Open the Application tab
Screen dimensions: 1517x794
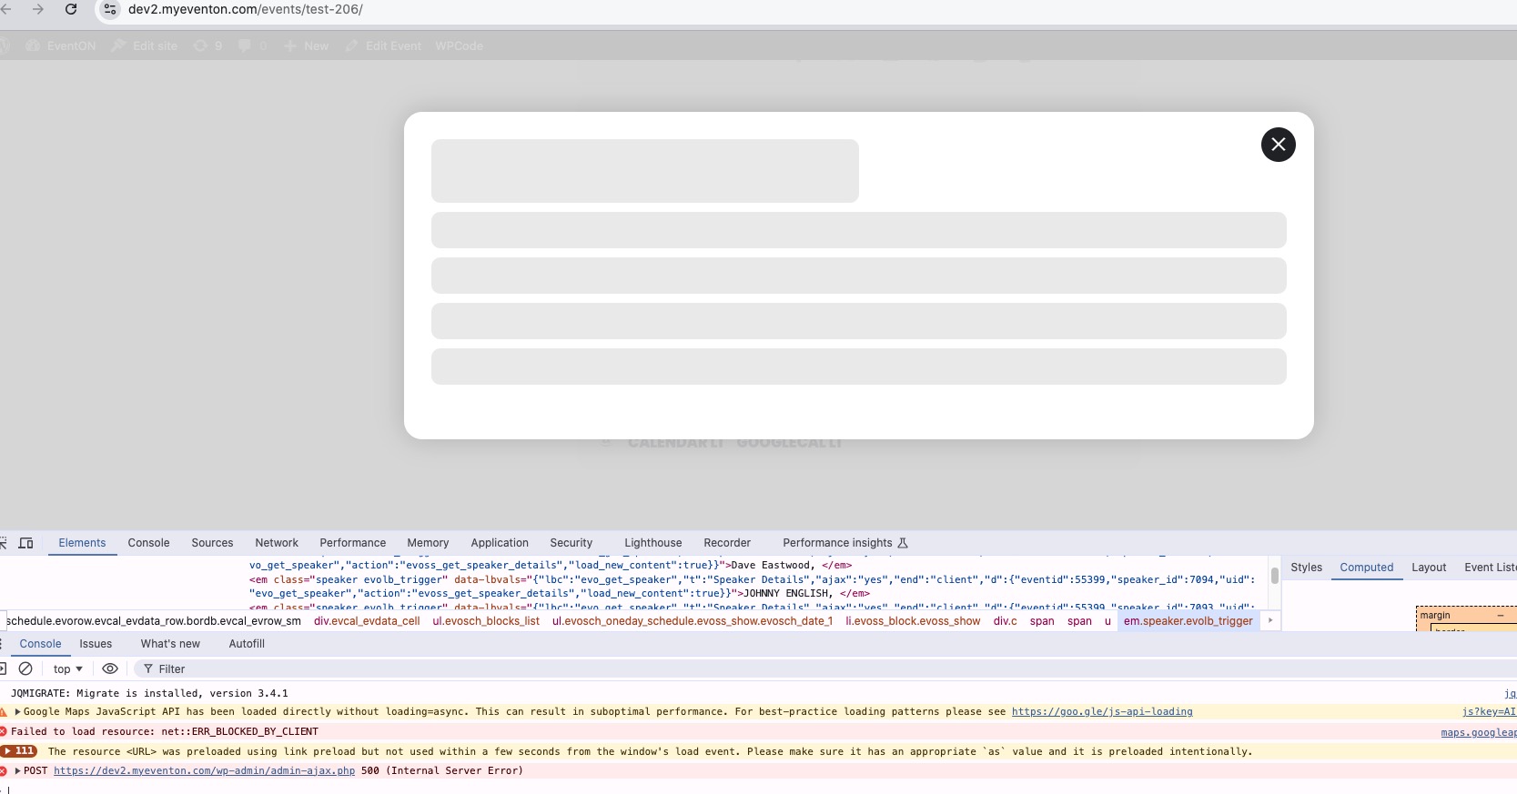pos(500,543)
